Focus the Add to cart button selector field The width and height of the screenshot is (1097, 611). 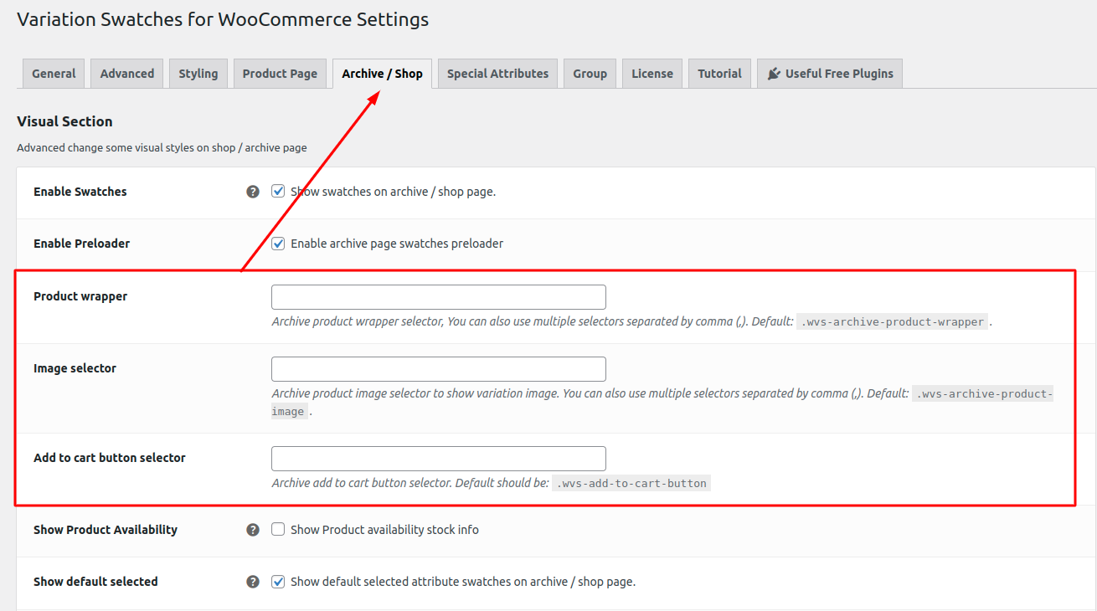pyautogui.click(x=439, y=459)
